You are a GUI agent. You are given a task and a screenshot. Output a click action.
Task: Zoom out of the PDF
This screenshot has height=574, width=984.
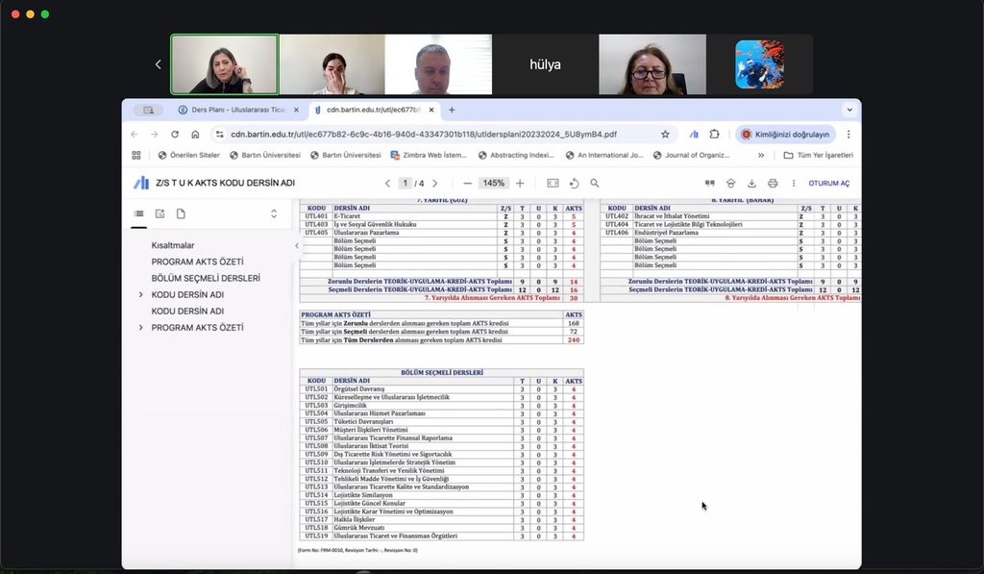click(468, 184)
